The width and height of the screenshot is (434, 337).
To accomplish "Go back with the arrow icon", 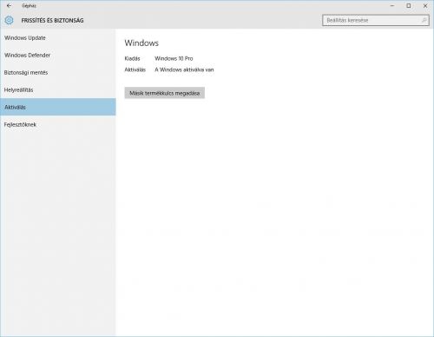I will (9, 5).
